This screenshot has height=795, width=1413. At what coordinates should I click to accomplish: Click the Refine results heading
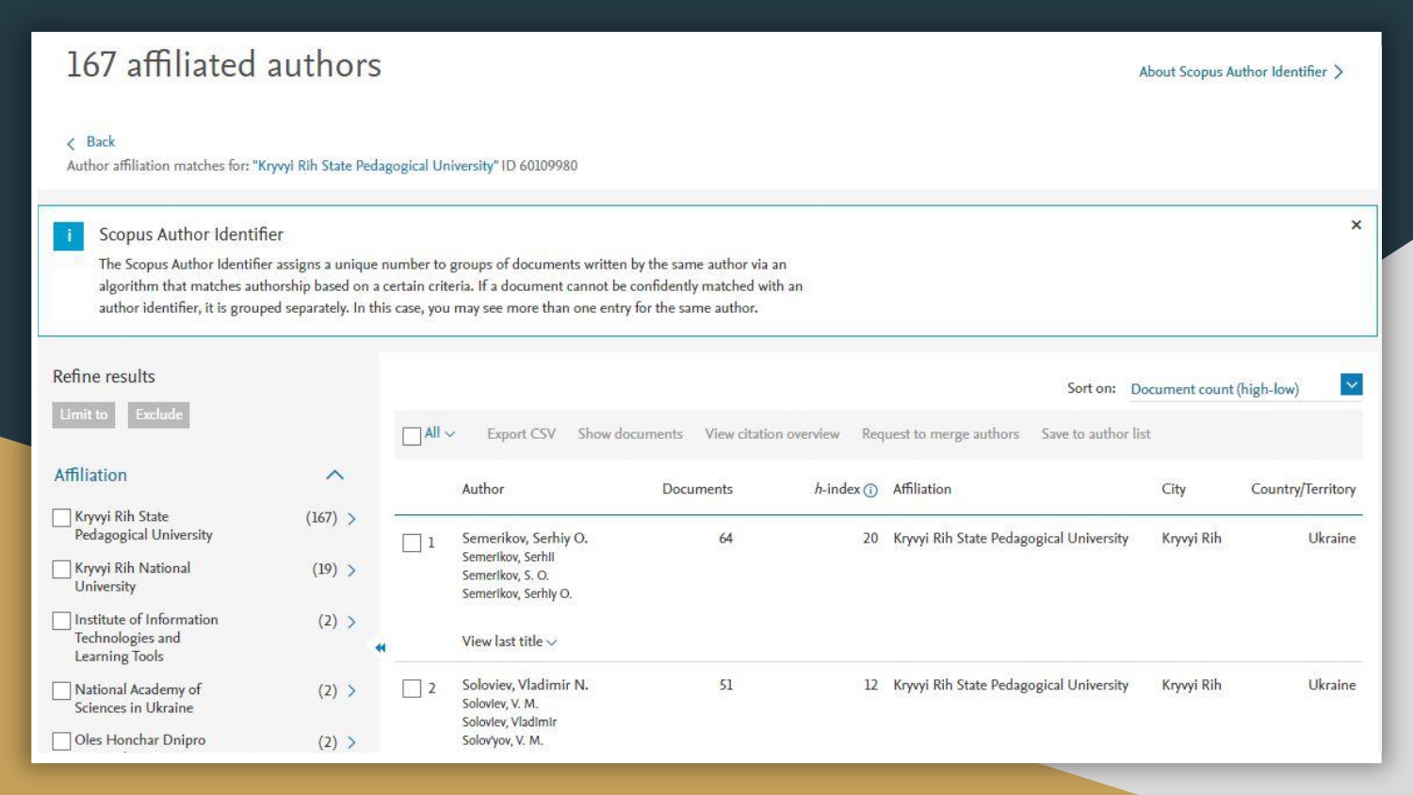[x=104, y=377]
